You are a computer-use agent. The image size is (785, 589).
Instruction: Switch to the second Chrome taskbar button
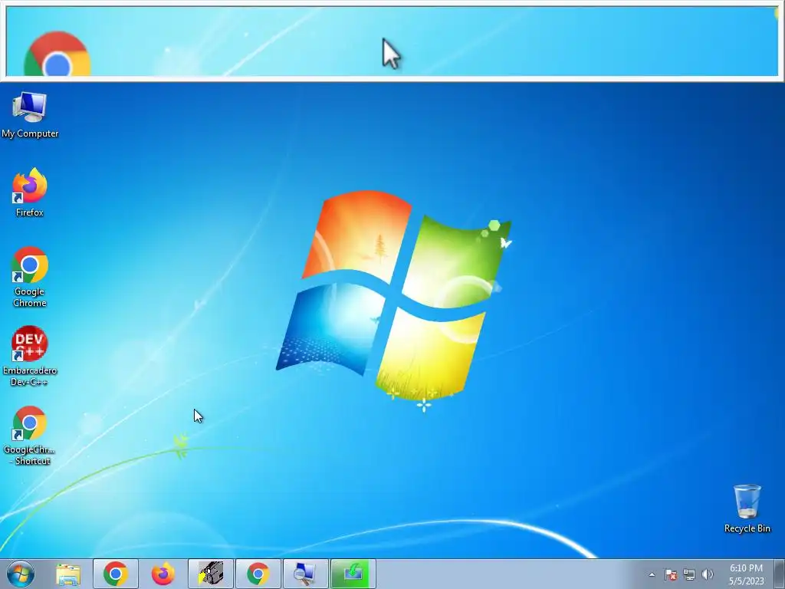(258, 574)
